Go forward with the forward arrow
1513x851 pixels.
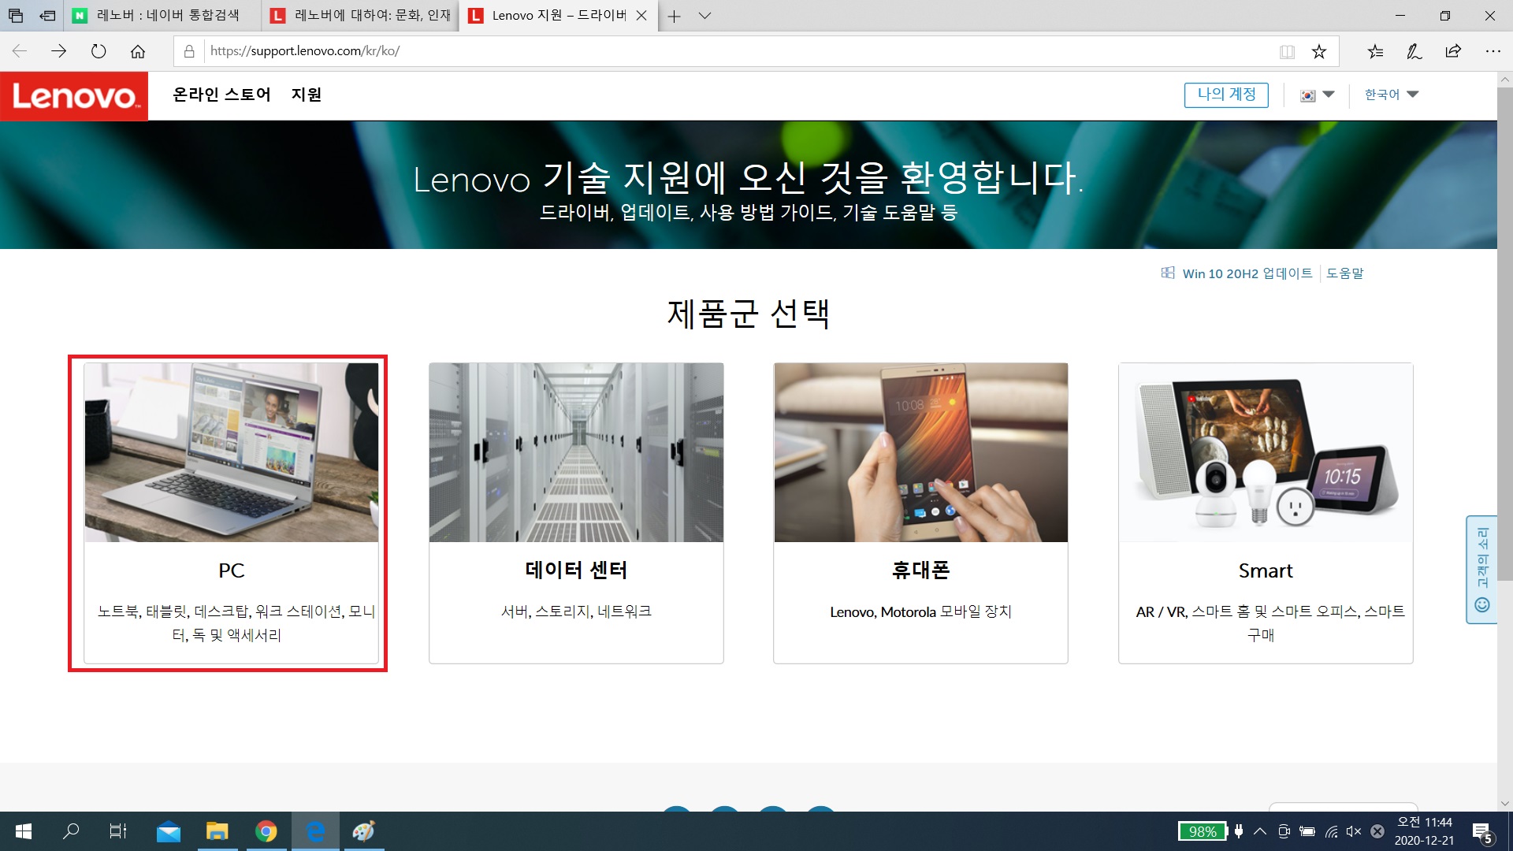click(58, 51)
